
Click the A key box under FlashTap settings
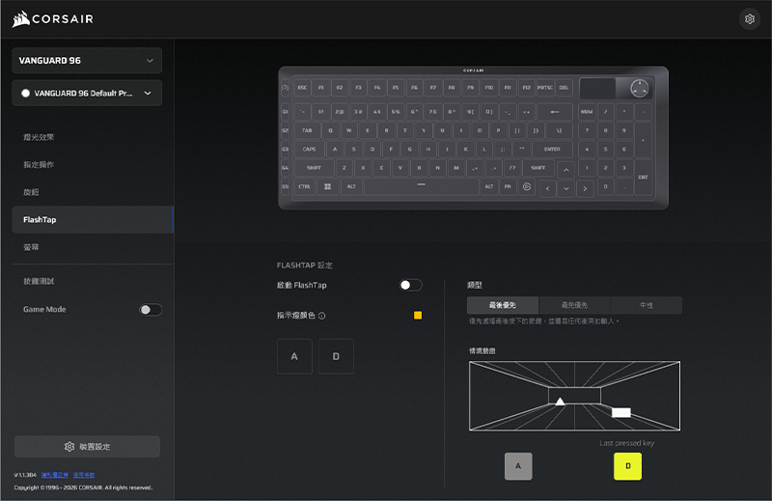294,356
